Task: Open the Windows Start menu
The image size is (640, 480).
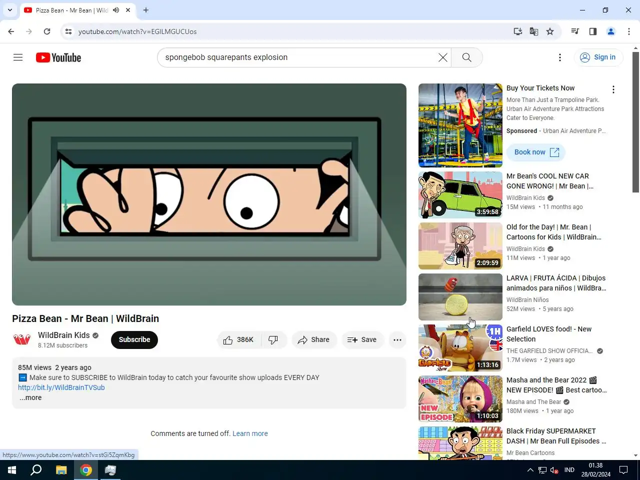Action: pyautogui.click(x=12, y=470)
